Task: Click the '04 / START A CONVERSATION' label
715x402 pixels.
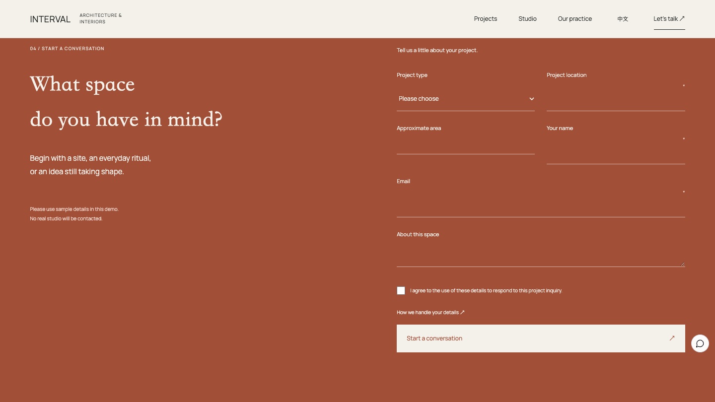Action: [x=67, y=49]
